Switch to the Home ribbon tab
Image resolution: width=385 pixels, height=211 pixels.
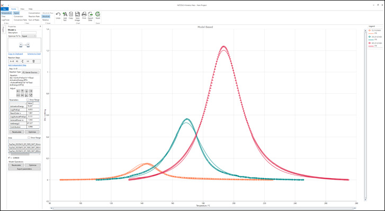13,9
